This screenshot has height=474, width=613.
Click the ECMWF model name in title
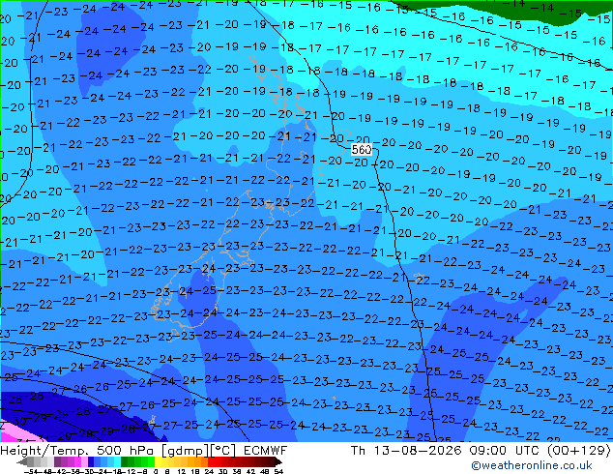coord(266,451)
